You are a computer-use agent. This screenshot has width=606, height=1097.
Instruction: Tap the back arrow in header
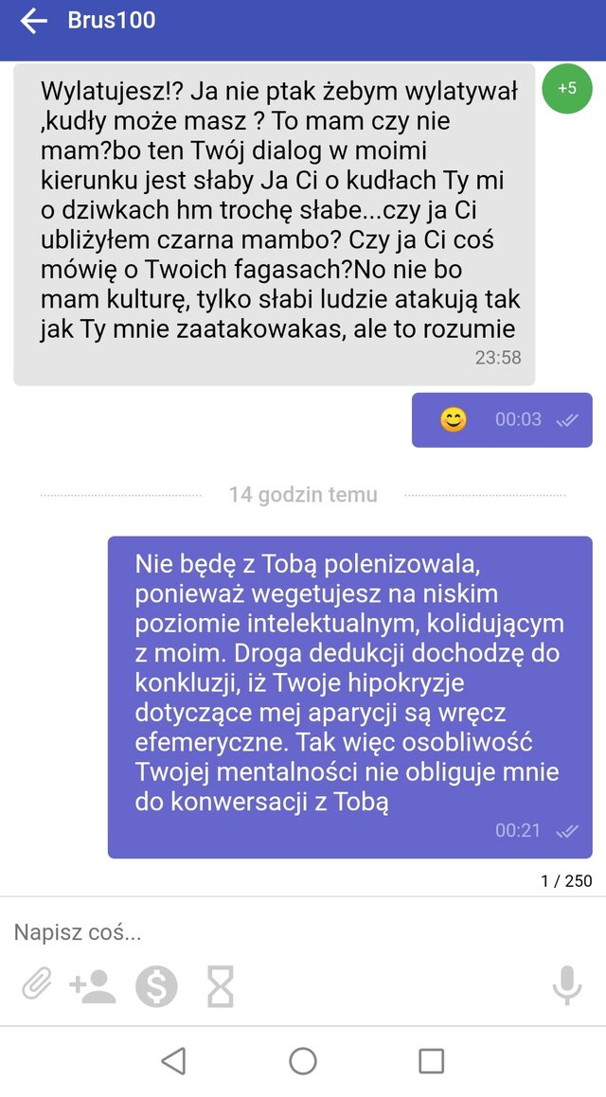pyautogui.click(x=33, y=22)
